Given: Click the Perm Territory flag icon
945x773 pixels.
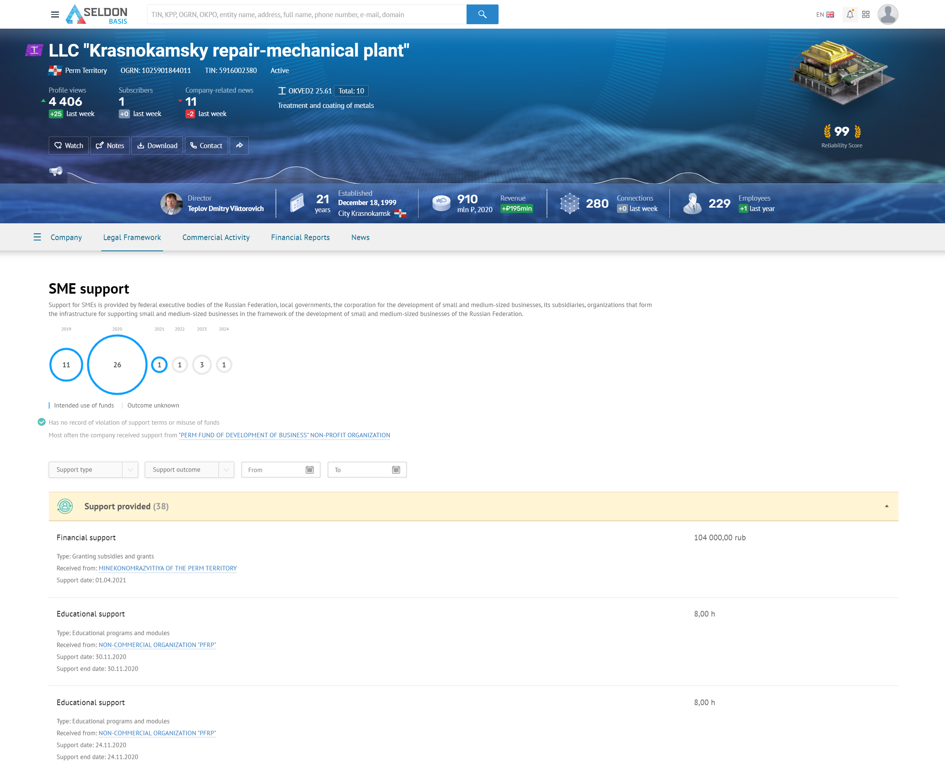Looking at the screenshot, I should [x=55, y=70].
